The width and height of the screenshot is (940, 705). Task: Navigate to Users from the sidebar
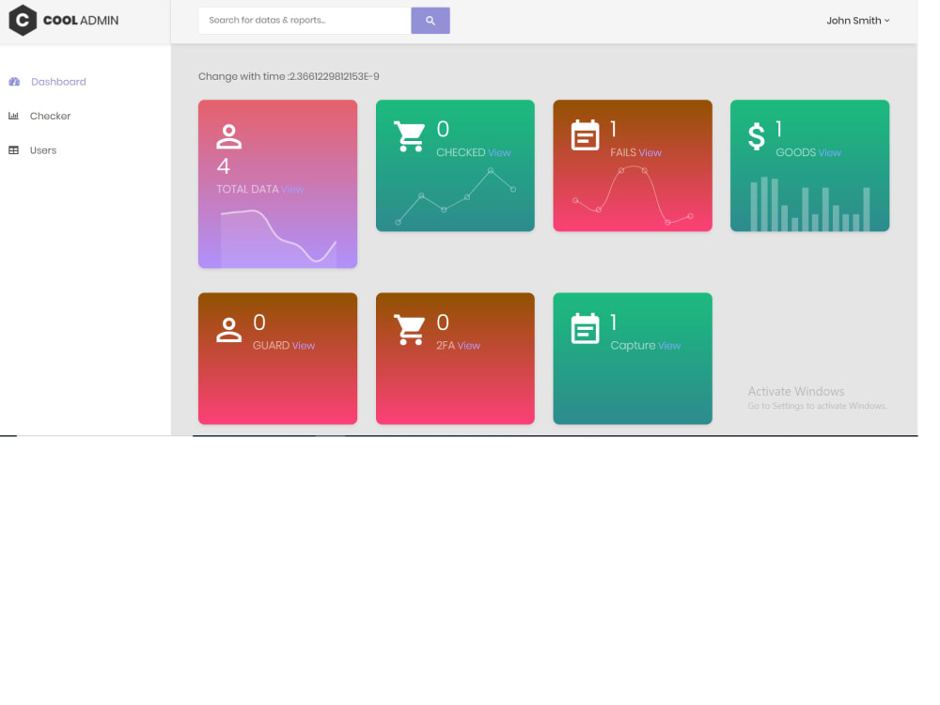(42, 149)
